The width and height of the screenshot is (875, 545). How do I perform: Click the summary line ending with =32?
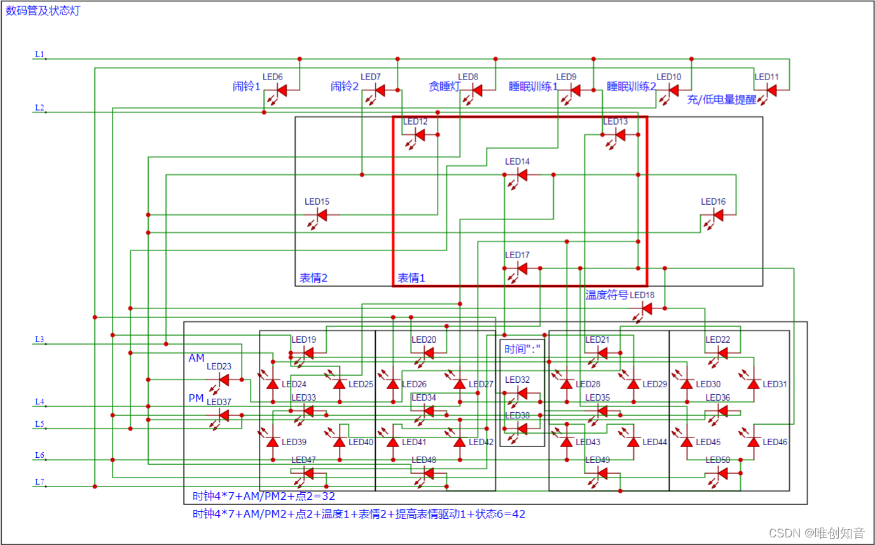pyautogui.click(x=264, y=496)
